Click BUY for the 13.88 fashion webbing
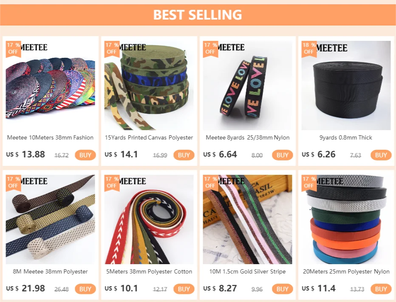 [85, 155]
